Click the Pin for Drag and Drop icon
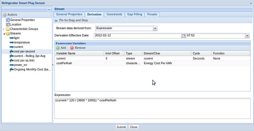The height and width of the screenshot is (131, 254). click(x=56, y=20)
